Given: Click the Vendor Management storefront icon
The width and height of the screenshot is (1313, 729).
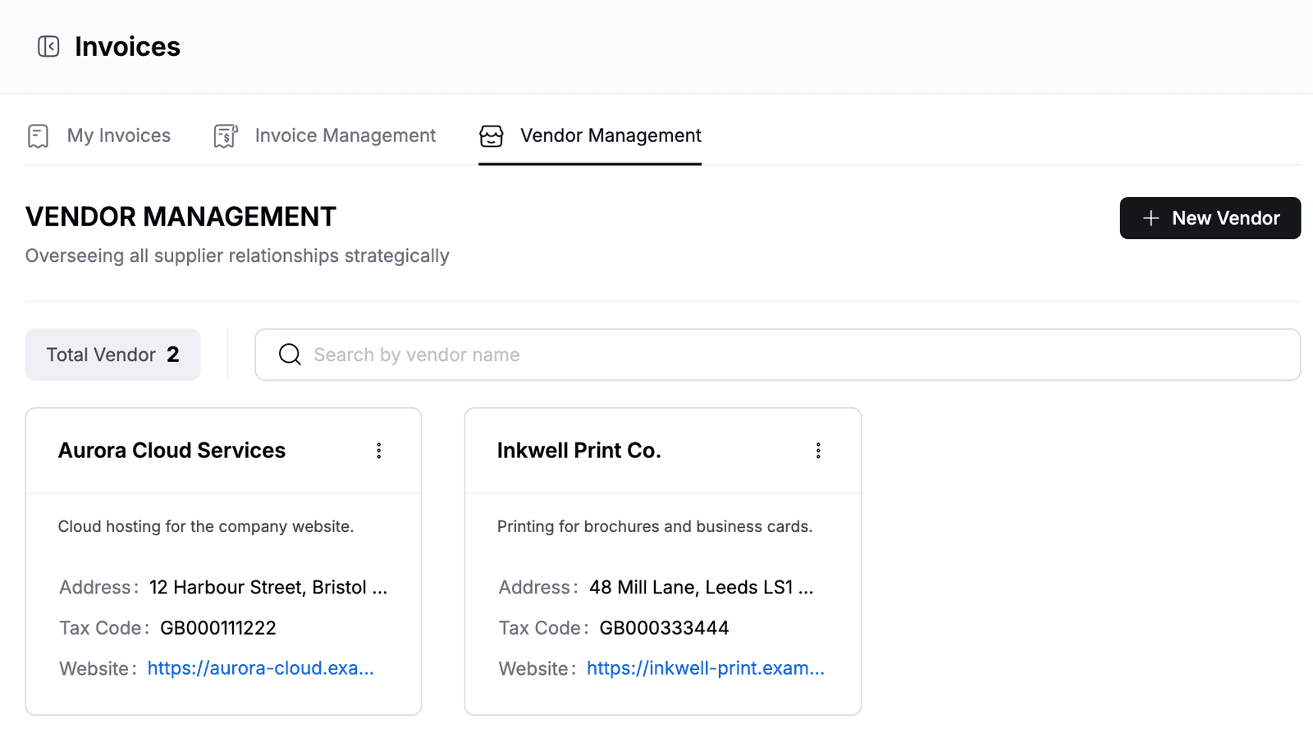Looking at the screenshot, I should point(492,135).
